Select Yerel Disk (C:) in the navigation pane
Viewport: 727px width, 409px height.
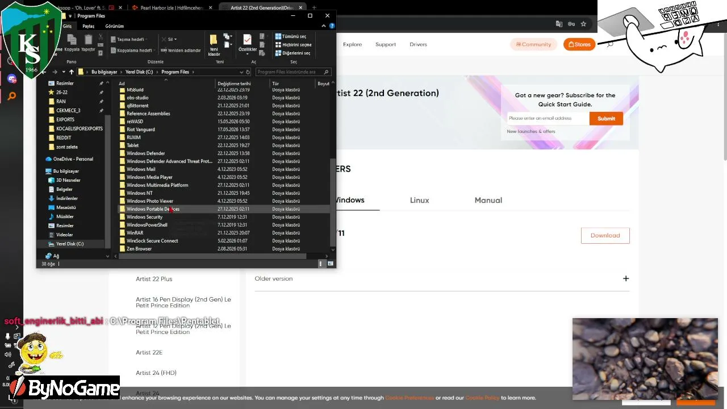pos(70,244)
